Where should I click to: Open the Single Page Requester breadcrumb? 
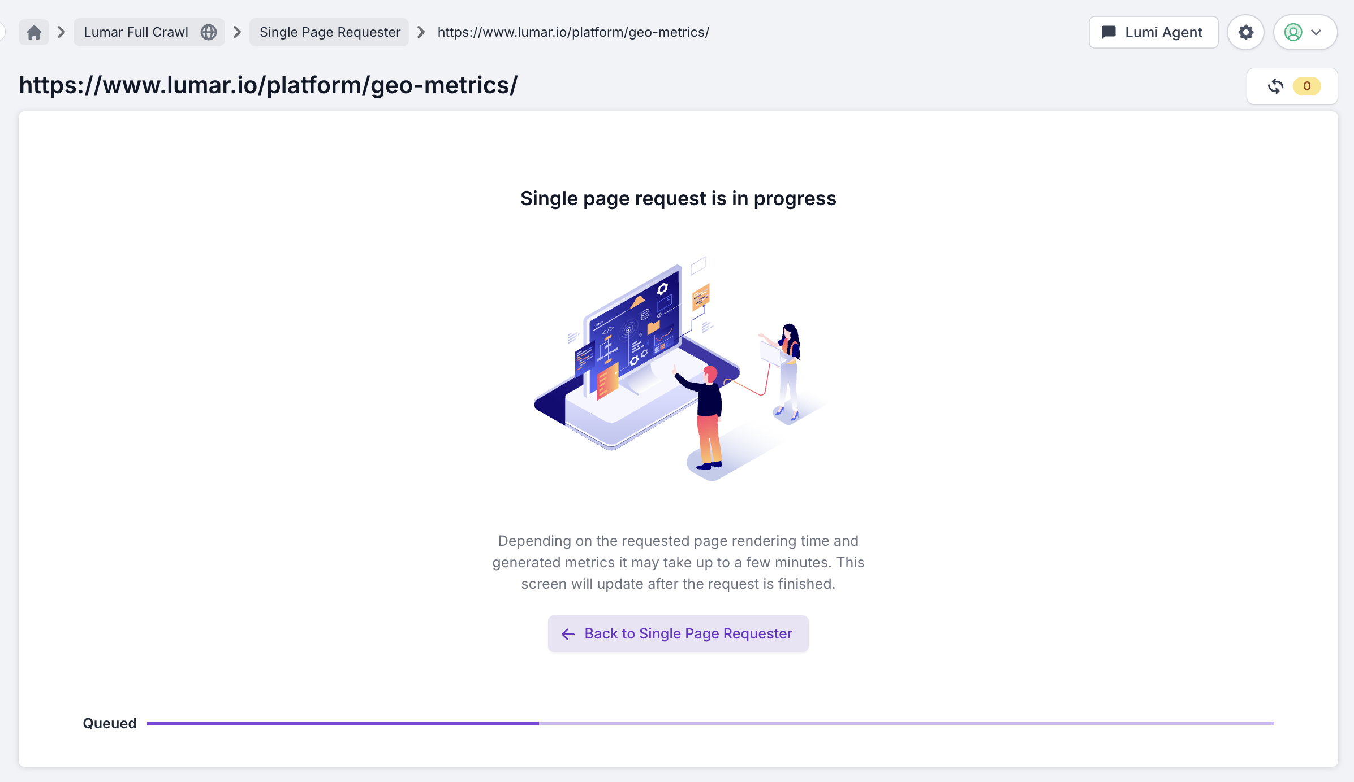pos(330,32)
